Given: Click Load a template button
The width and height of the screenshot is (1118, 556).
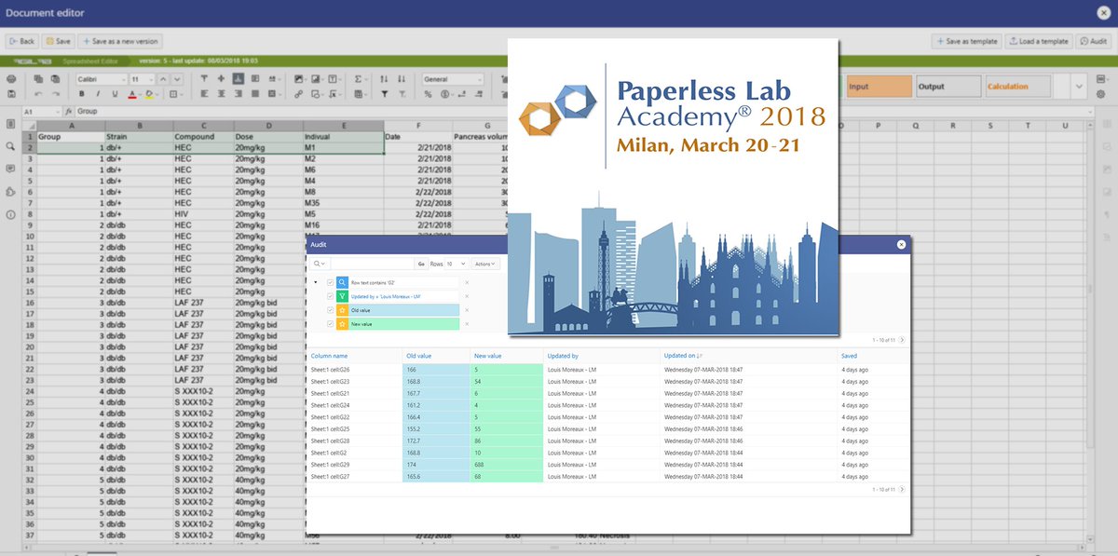Looking at the screenshot, I should click(x=1039, y=41).
